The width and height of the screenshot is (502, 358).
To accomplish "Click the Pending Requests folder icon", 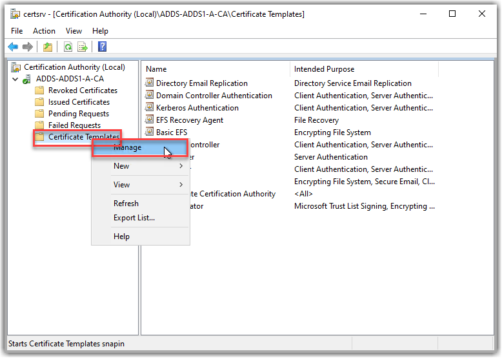I will point(39,114).
